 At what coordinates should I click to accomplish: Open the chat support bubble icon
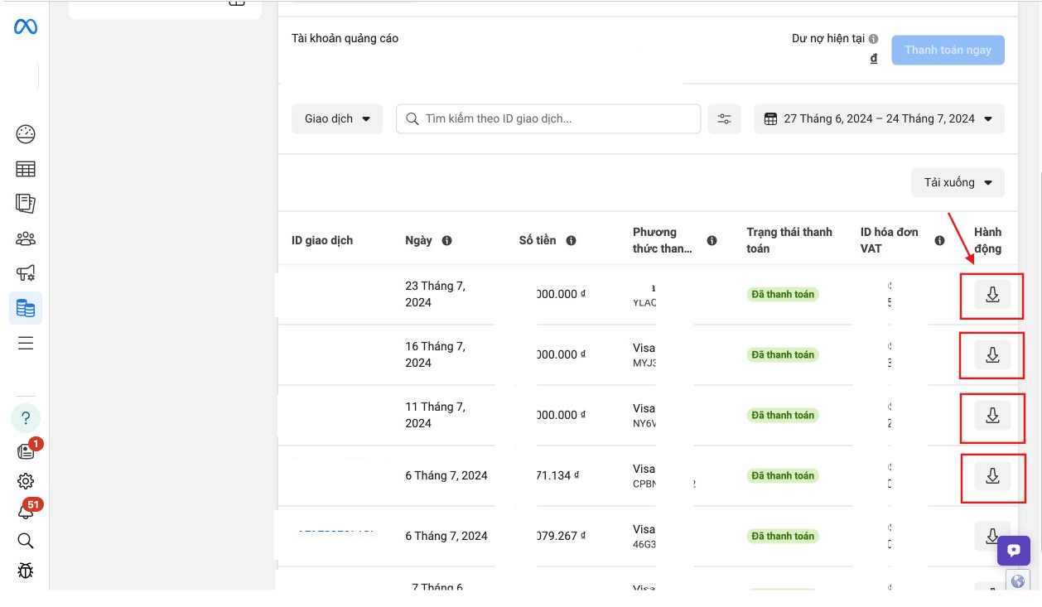click(x=1014, y=551)
